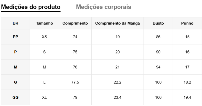The height and width of the screenshot is (106, 202).
Task: Click the Punho column header
Action: pos(187,23)
